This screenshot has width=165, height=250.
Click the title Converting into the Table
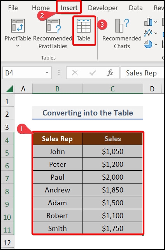88,113
